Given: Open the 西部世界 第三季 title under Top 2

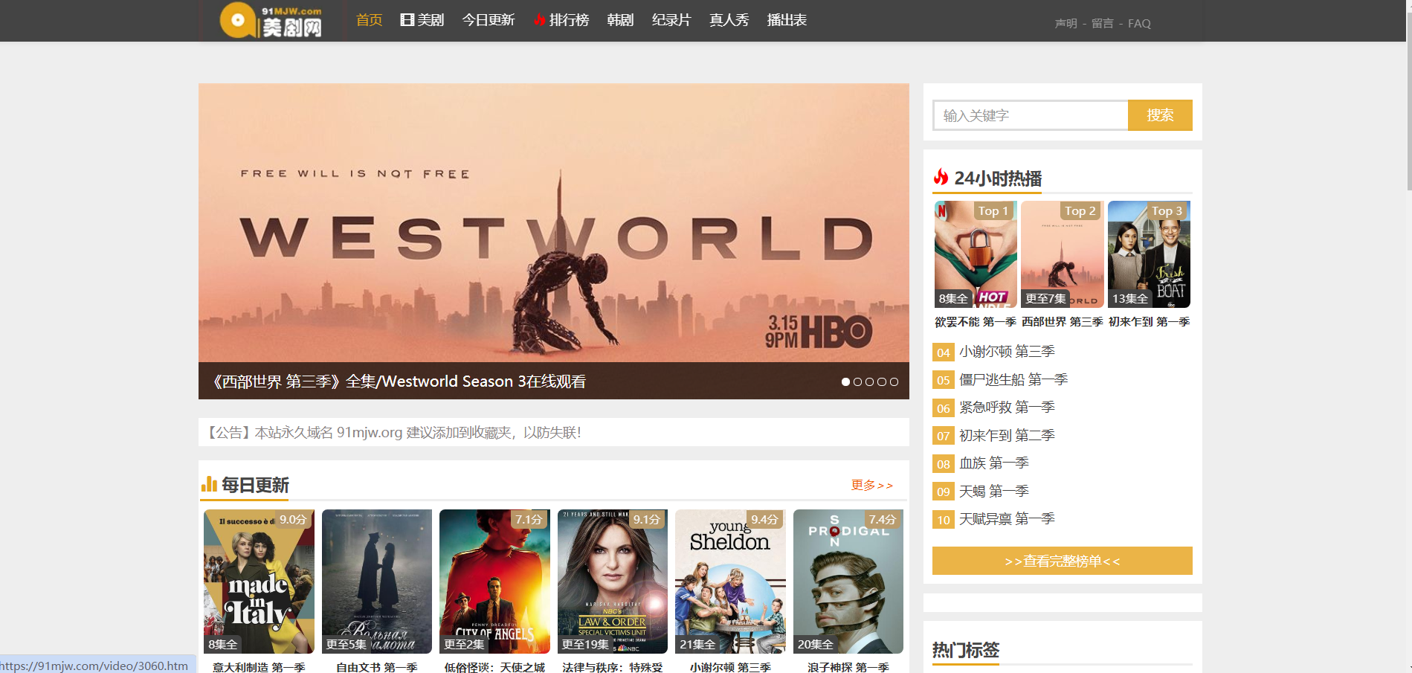Looking at the screenshot, I should (1063, 322).
